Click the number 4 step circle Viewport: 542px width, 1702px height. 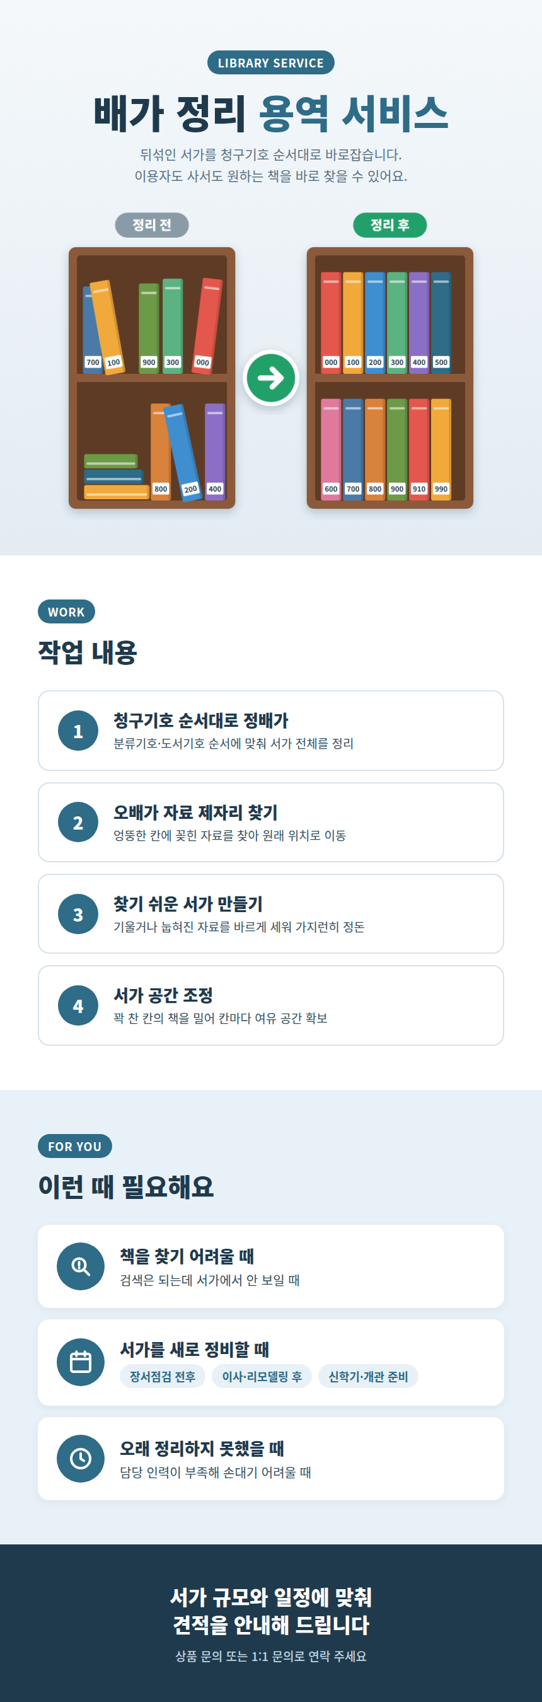(78, 1005)
